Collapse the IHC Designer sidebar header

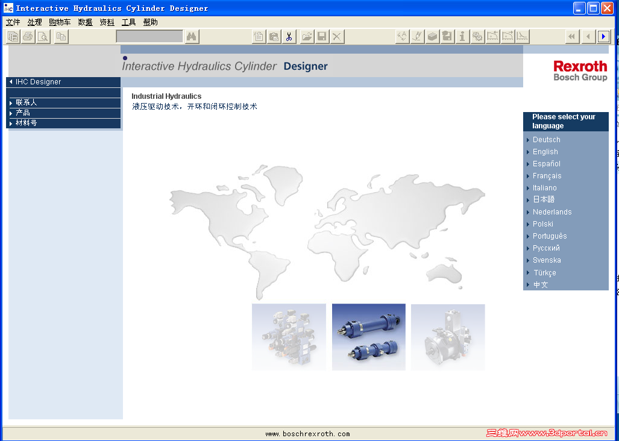coord(63,82)
